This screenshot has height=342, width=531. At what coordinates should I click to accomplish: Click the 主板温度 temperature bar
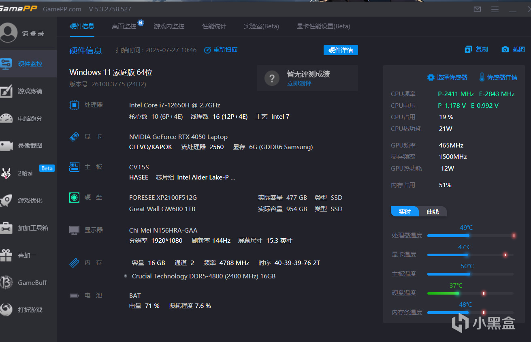tap(470, 274)
